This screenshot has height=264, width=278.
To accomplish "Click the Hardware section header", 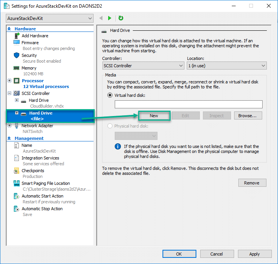I will click(x=25, y=29).
